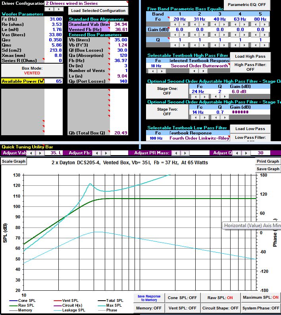Viewport: 281px width, 315px height.
Task: Decrease Adjust Vab in Quick Tuning bar
Action: click(x=31, y=153)
